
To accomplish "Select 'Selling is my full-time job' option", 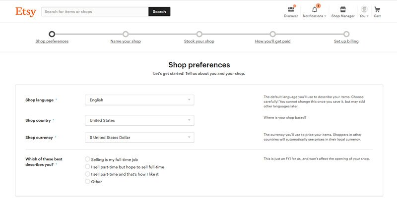I will point(87,159).
